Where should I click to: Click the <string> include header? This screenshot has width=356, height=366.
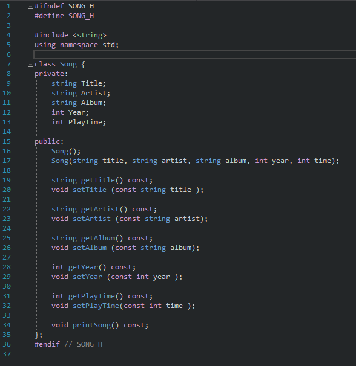(x=90, y=35)
